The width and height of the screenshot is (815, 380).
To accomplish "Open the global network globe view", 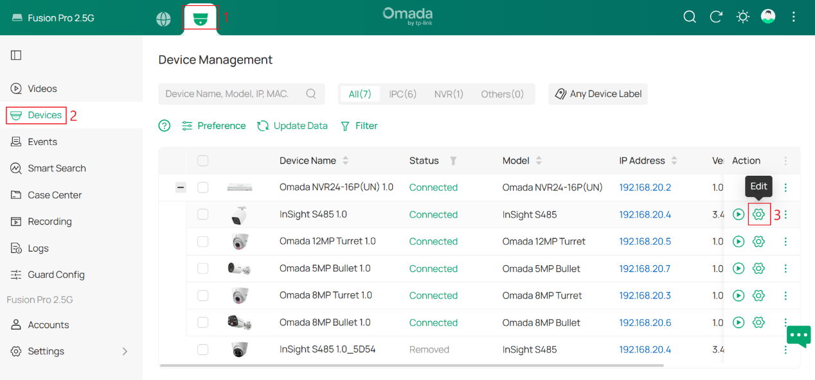I will click(163, 19).
